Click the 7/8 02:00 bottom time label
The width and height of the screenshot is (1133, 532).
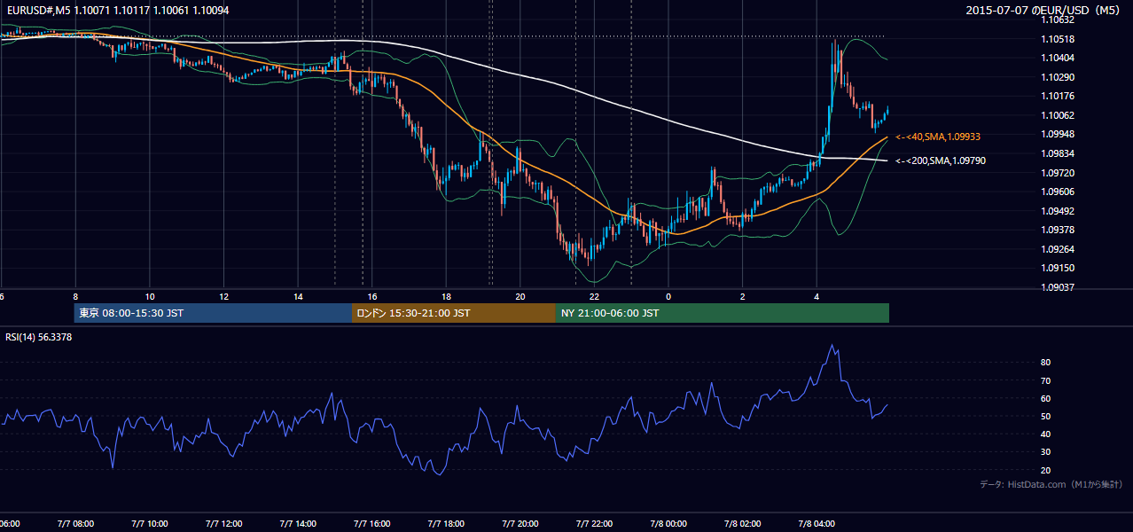click(x=743, y=524)
